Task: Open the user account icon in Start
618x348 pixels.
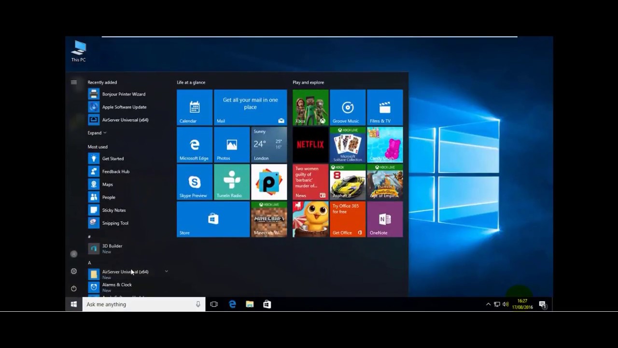Action: click(74, 254)
